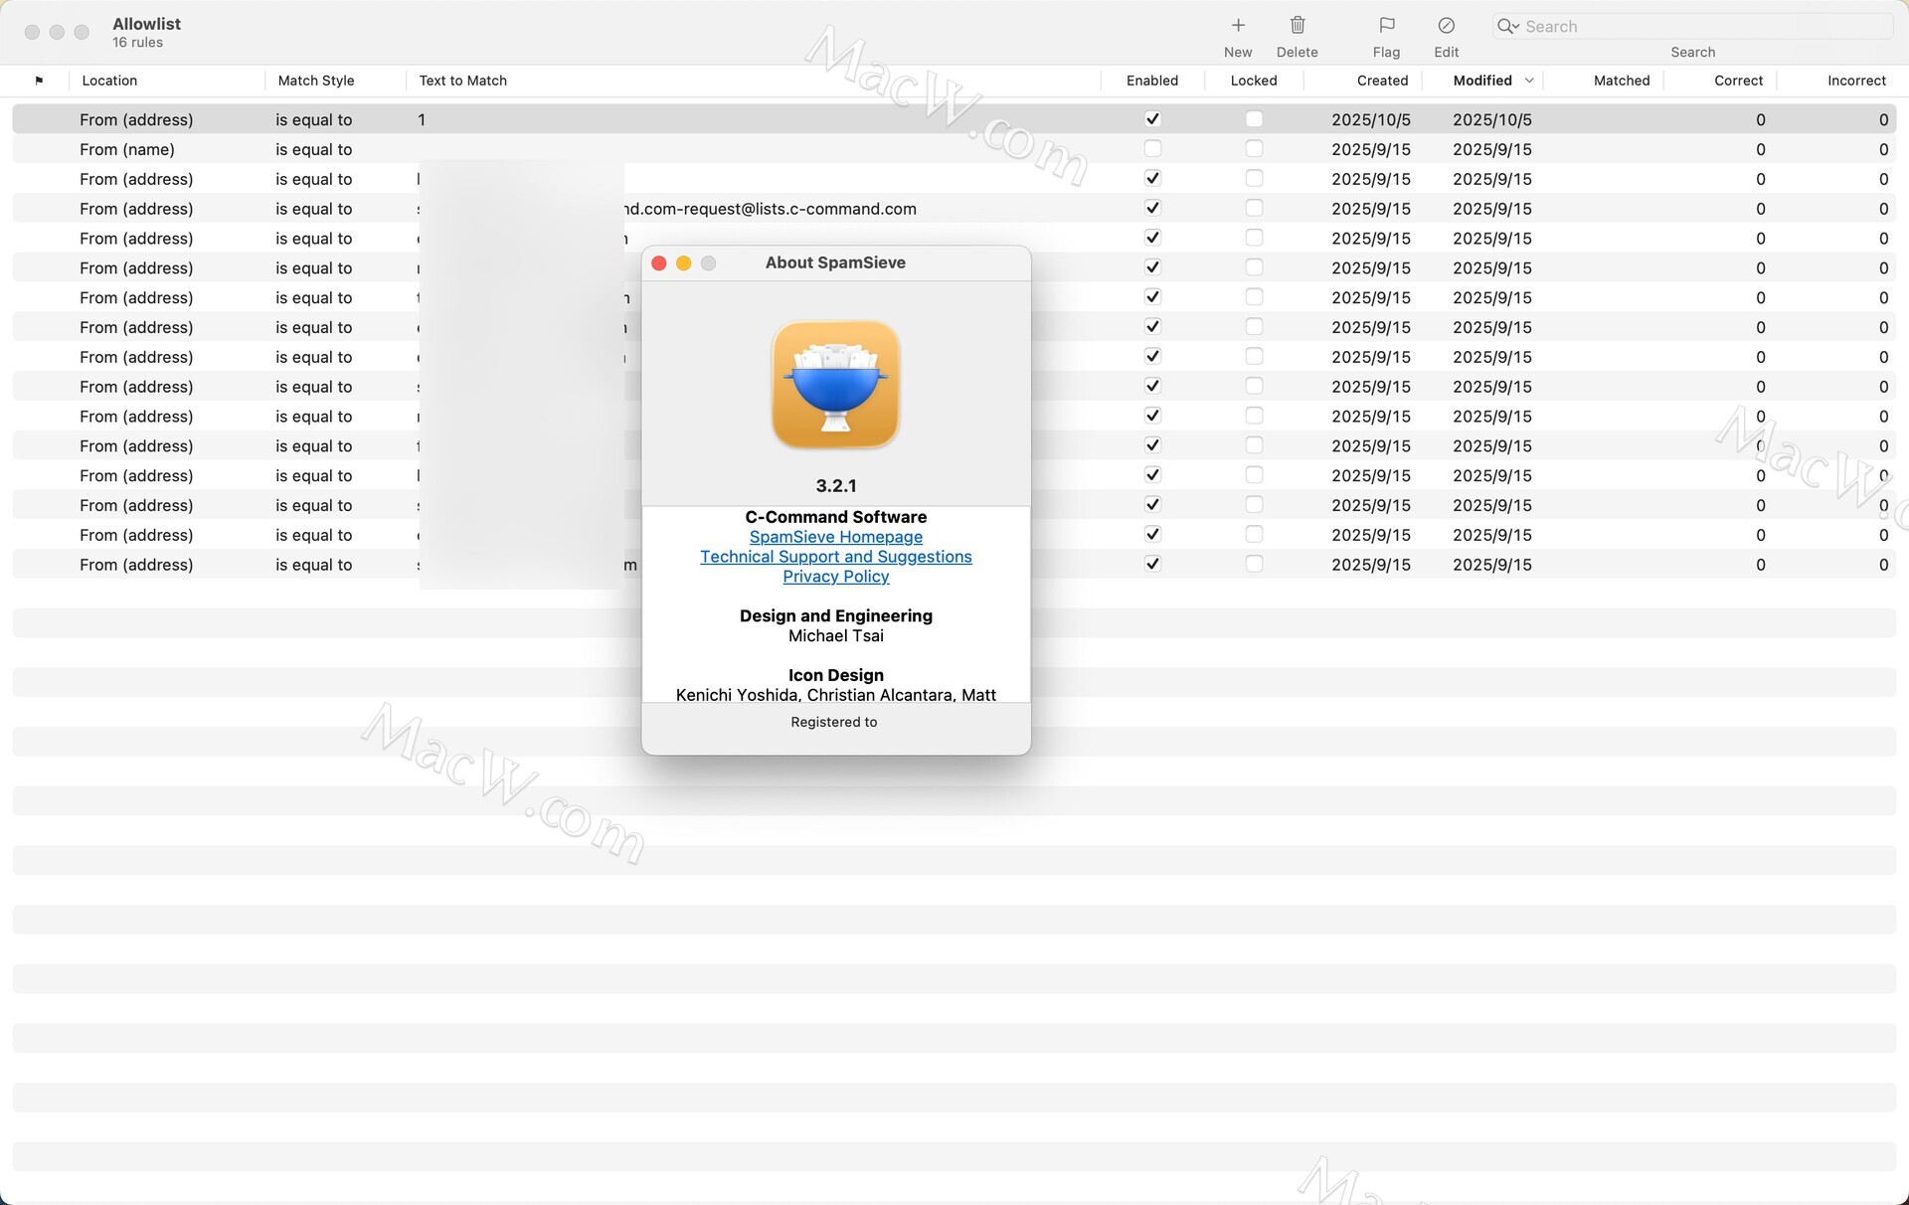Sort by the Location column header
The height and width of the screenshot is (1205, 1909).
pyautogui.click(x=109, y=81)
